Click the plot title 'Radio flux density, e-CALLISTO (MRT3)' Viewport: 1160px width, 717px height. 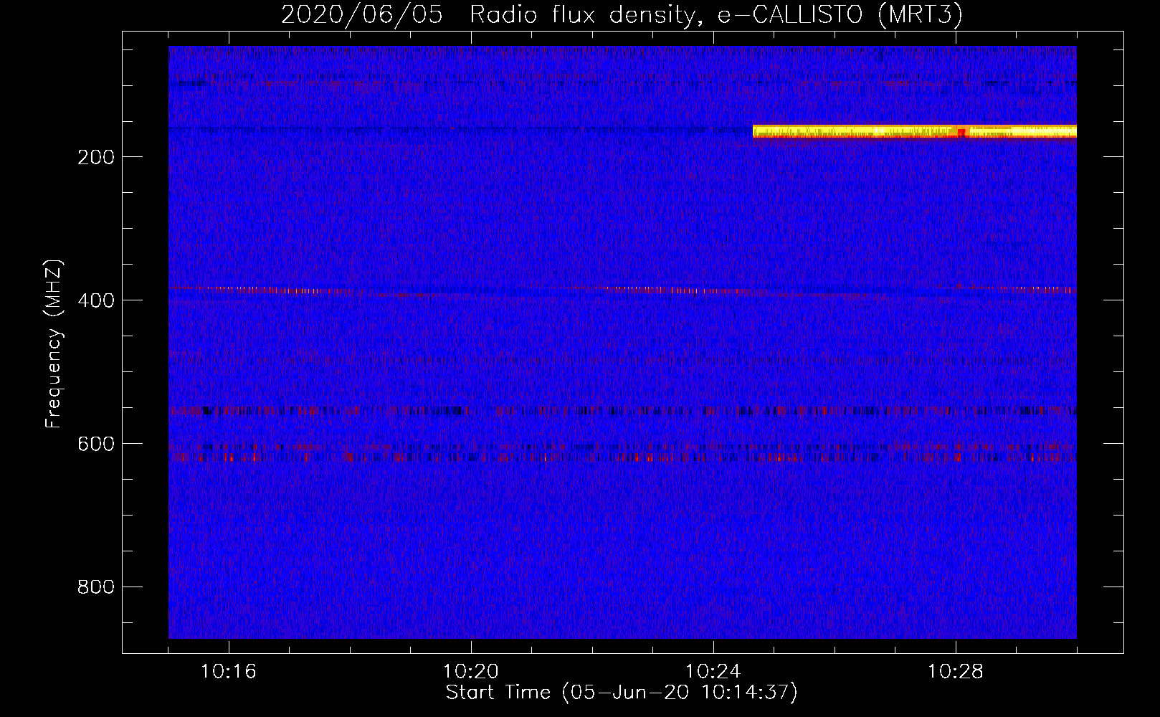point(716,15)
